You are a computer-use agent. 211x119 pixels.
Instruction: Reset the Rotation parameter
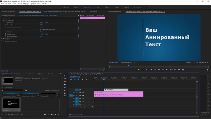78,31
